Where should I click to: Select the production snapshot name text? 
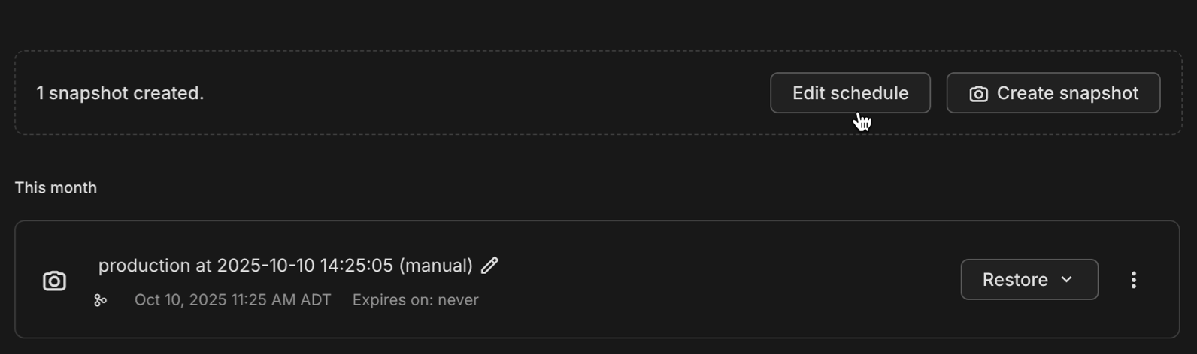(x=285, y=265)
